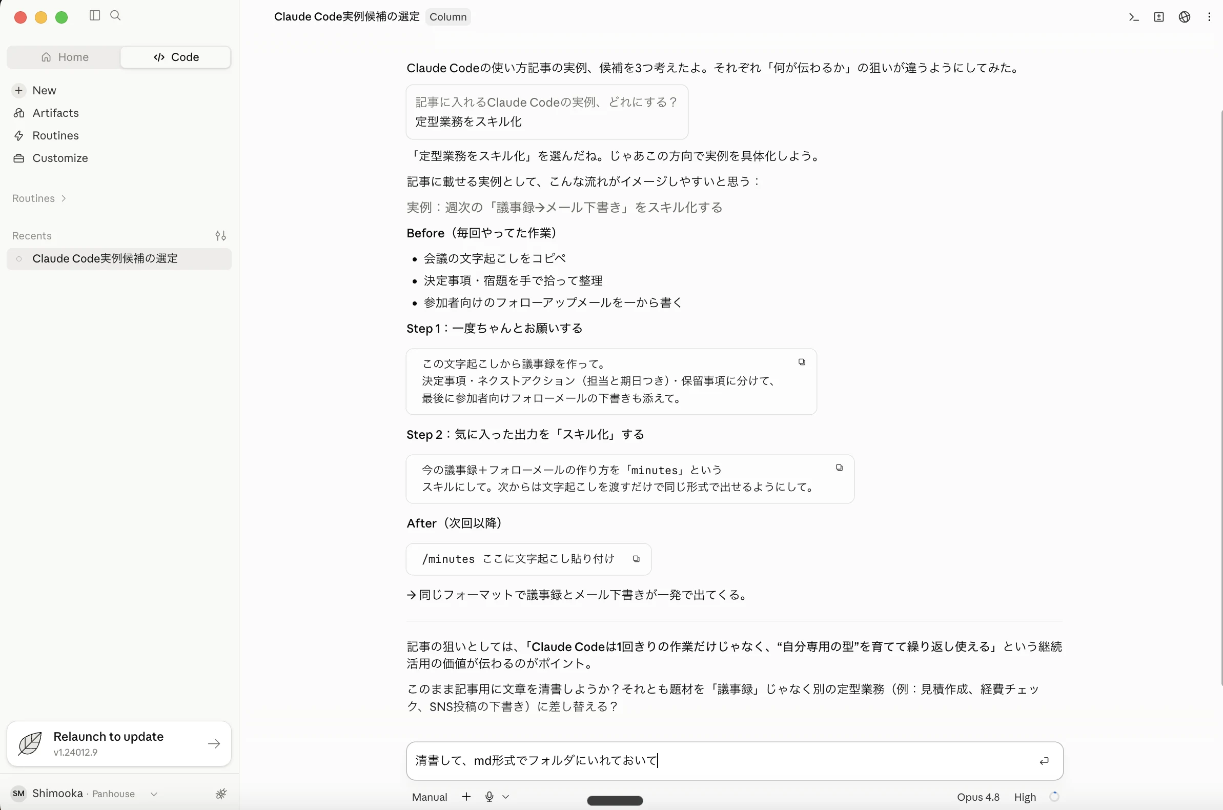Viewport: 1223px width, 810px height.
Task: Select the Claude Code実例候補の選定 recent chat
Action: [x=119, y=259]
